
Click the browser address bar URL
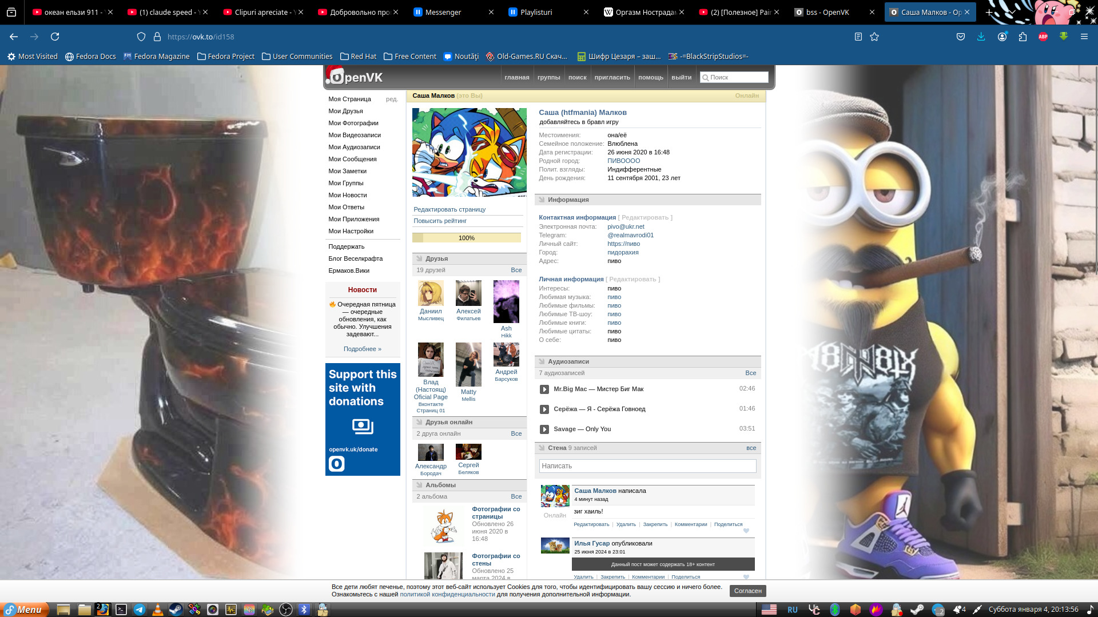[201, 37]
